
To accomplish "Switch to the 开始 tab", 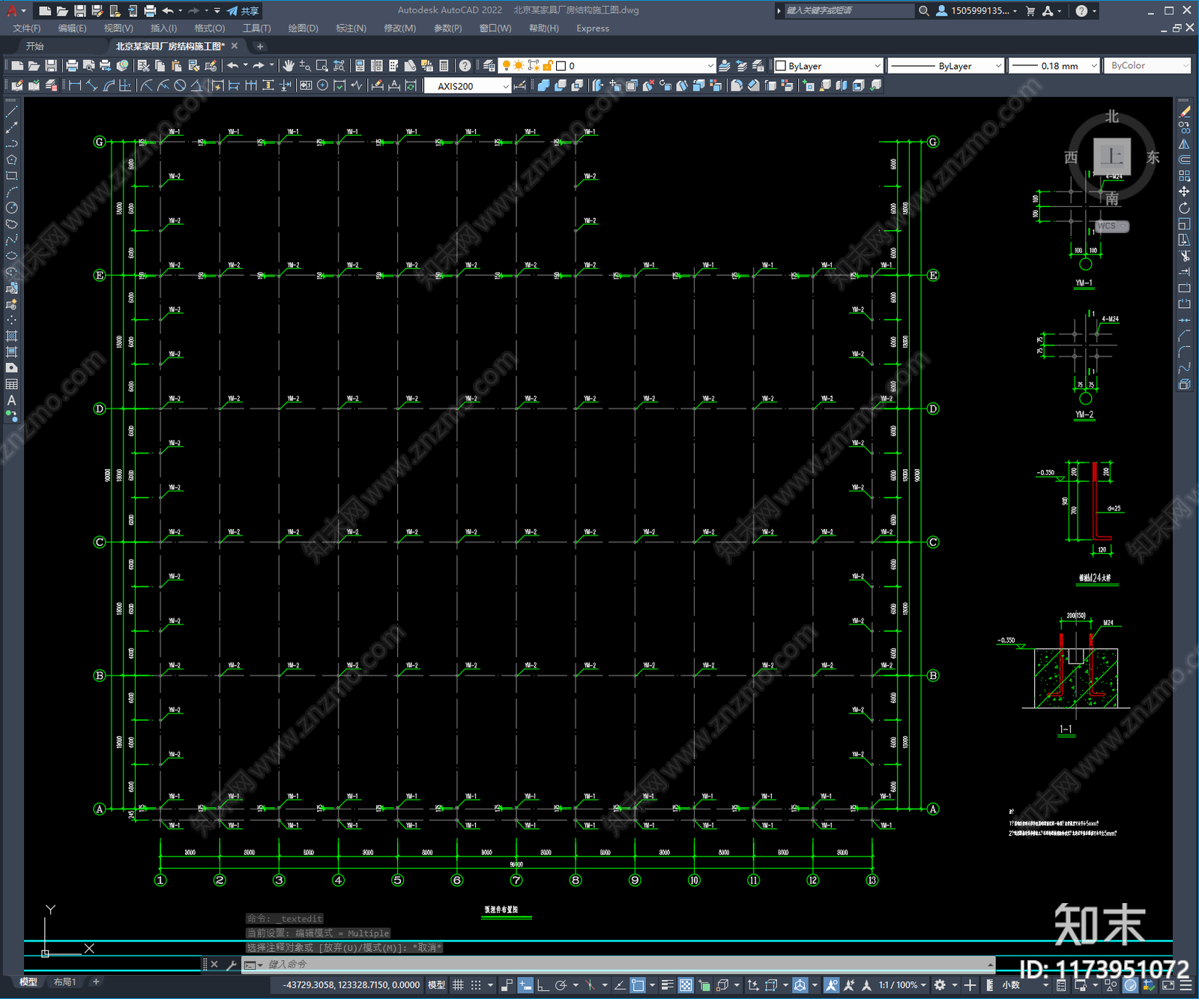I will pos(35,46).
